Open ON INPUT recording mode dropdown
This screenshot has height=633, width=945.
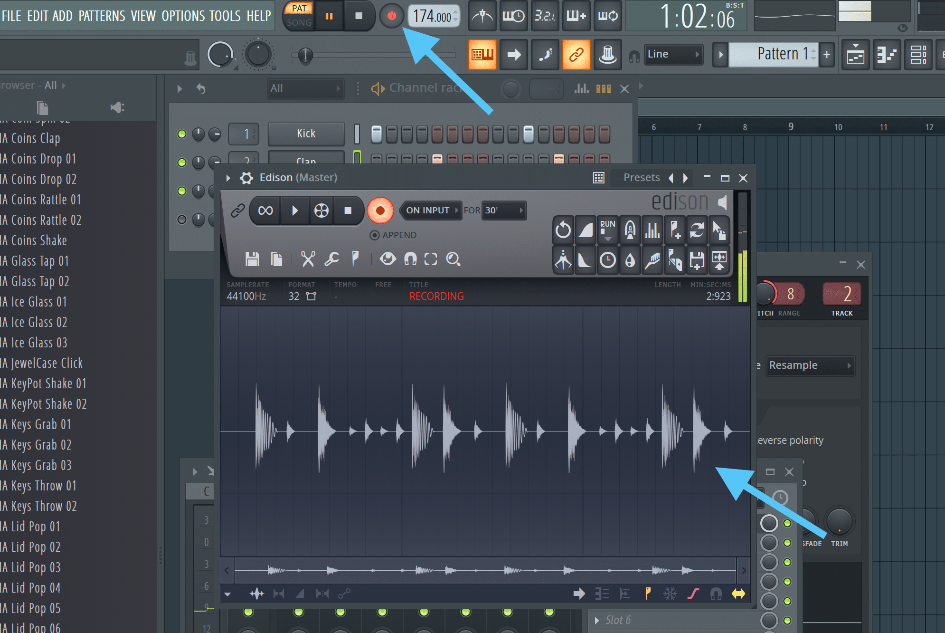(x=431, y=210)
